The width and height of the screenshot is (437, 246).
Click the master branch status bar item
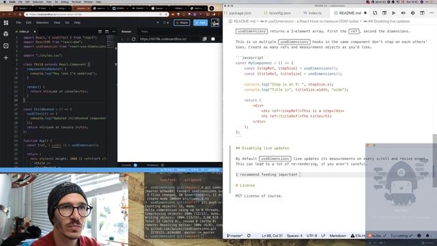[x=234, y=236]
